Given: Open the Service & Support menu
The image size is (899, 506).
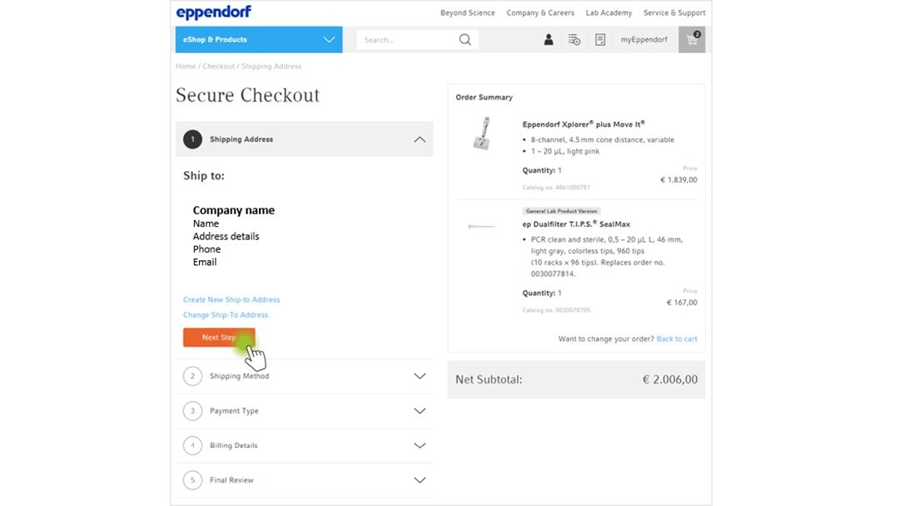Looking at the screenshot, I should pos(674,12).
